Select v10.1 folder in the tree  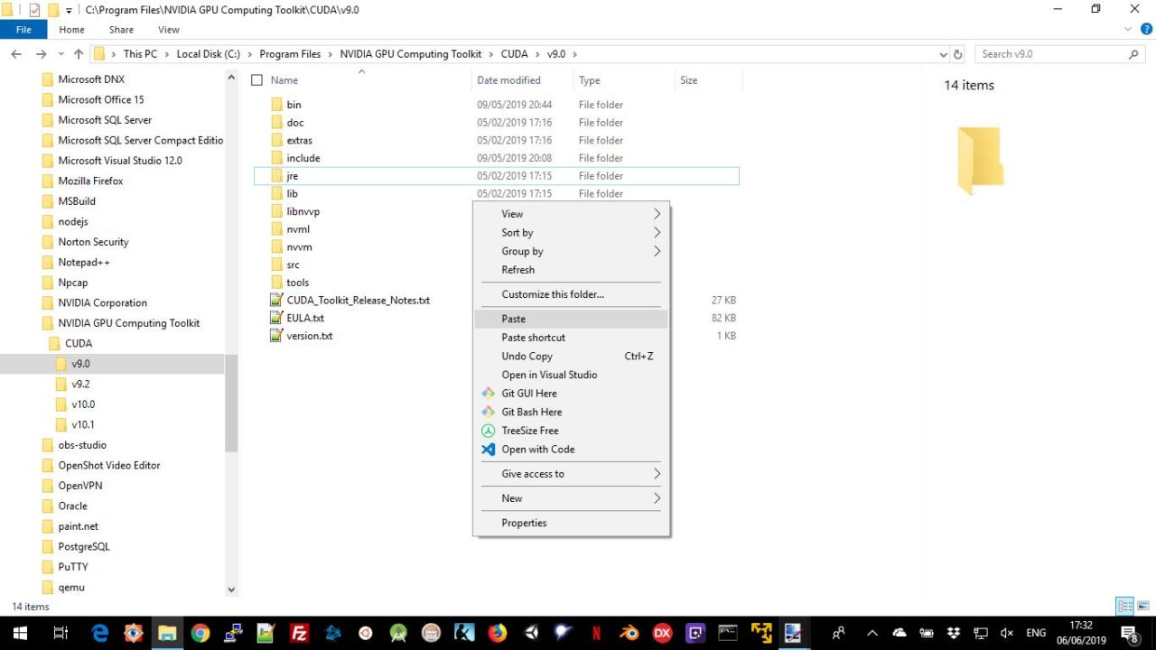[x=83, y=424]
